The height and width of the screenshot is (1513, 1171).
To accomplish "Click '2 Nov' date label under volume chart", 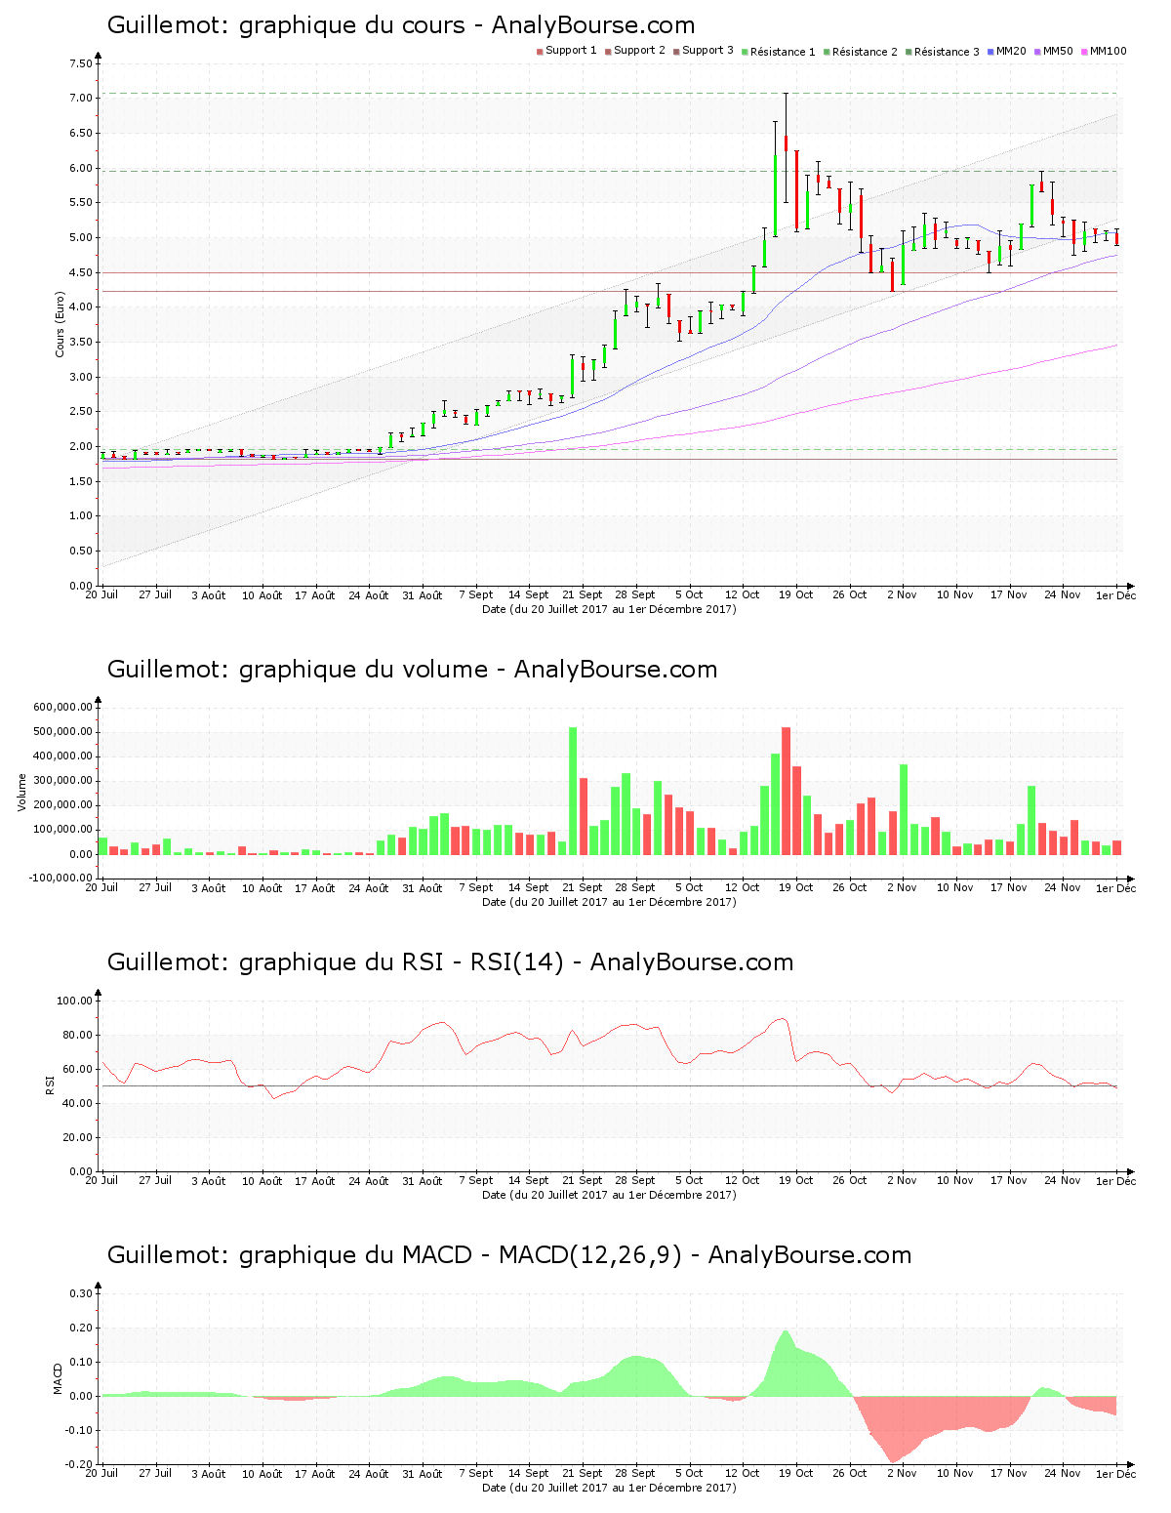I will click(x=902, y=887).
